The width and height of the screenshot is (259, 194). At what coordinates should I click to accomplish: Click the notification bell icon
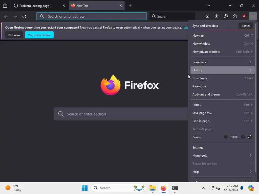pyautogui.click(x=242, y=188)
